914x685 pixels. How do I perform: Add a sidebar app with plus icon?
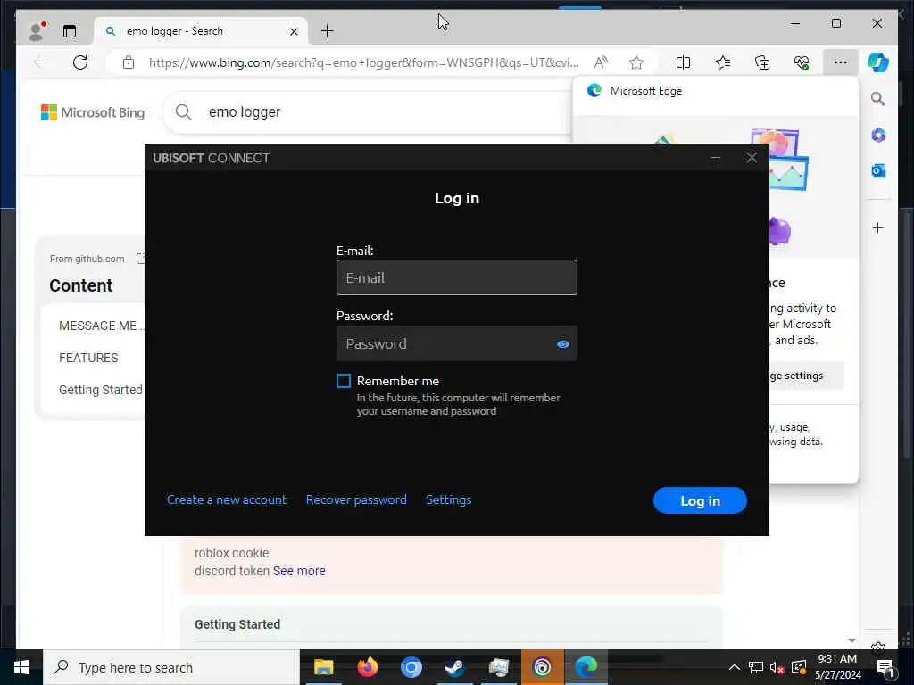878,227
